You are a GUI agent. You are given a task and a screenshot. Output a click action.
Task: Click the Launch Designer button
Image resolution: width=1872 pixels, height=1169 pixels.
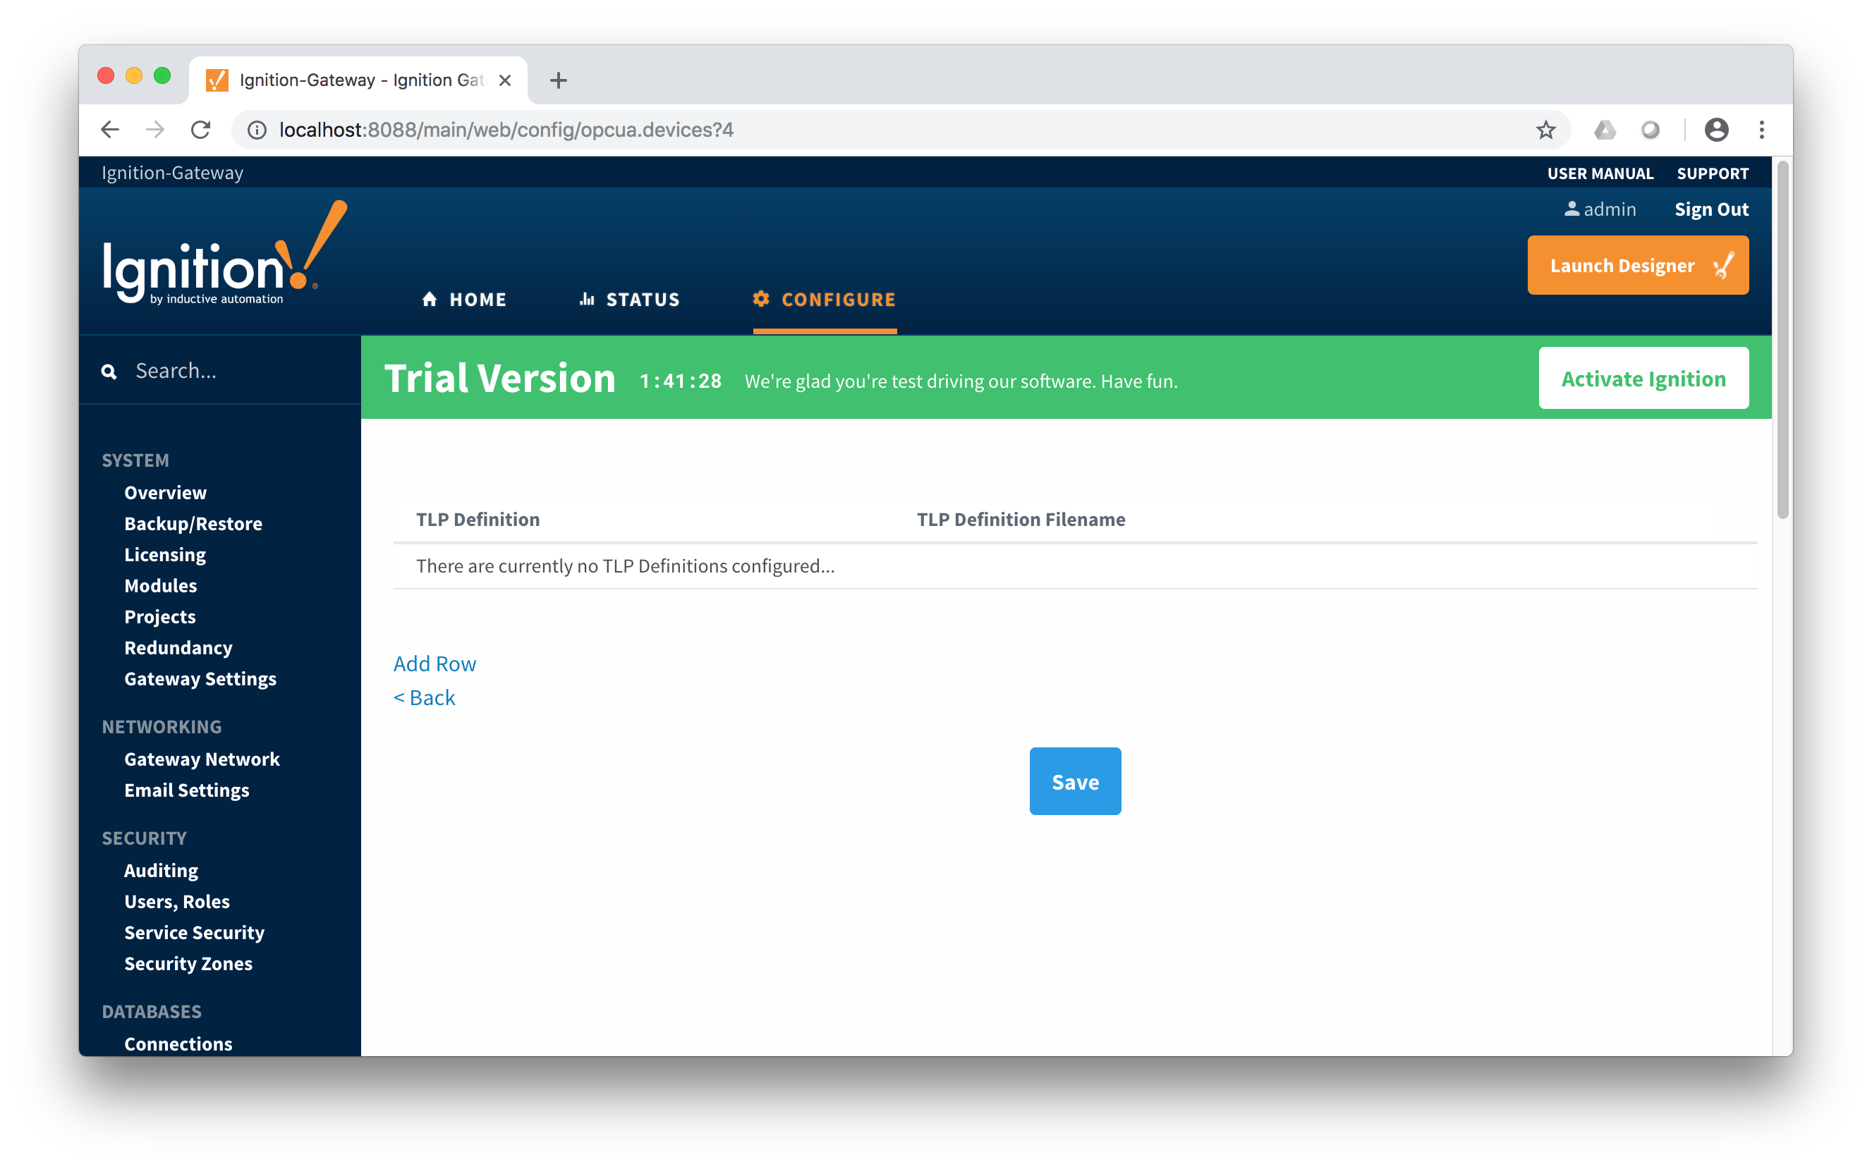[1638, 265]
